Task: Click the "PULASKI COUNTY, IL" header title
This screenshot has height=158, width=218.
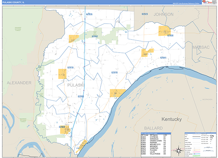Action: (13, 3)
